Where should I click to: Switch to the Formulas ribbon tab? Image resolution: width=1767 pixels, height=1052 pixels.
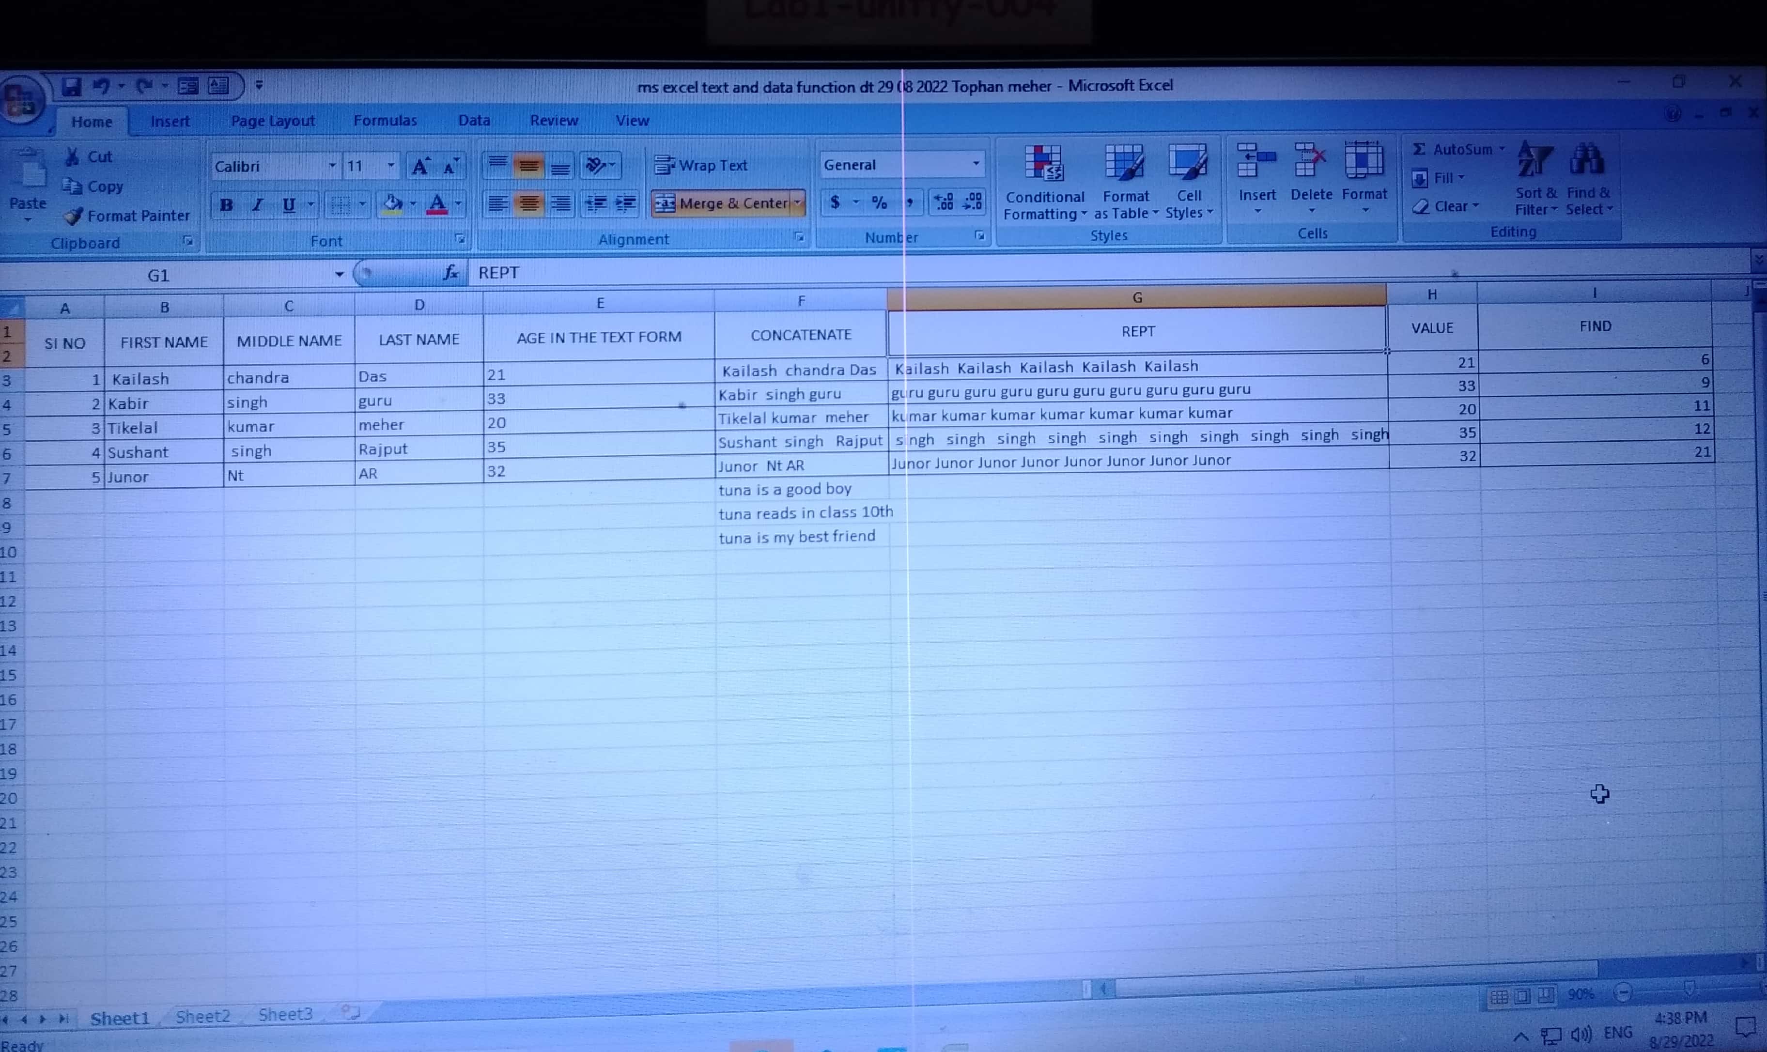pyautogui.click(x=385, y=121)
